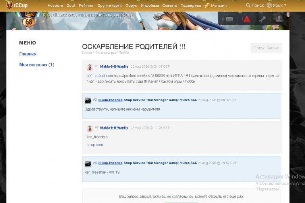Click the friends silhouette icon
305x203 pixels.
pyautogui.click(x=279, y=19)
